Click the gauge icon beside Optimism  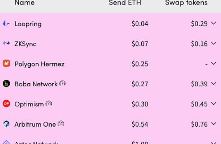(x=49, y=103)
